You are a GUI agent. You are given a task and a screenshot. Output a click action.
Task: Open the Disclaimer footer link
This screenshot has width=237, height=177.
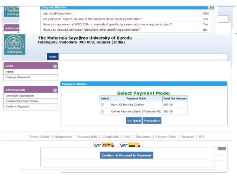[x=143, y=137]
